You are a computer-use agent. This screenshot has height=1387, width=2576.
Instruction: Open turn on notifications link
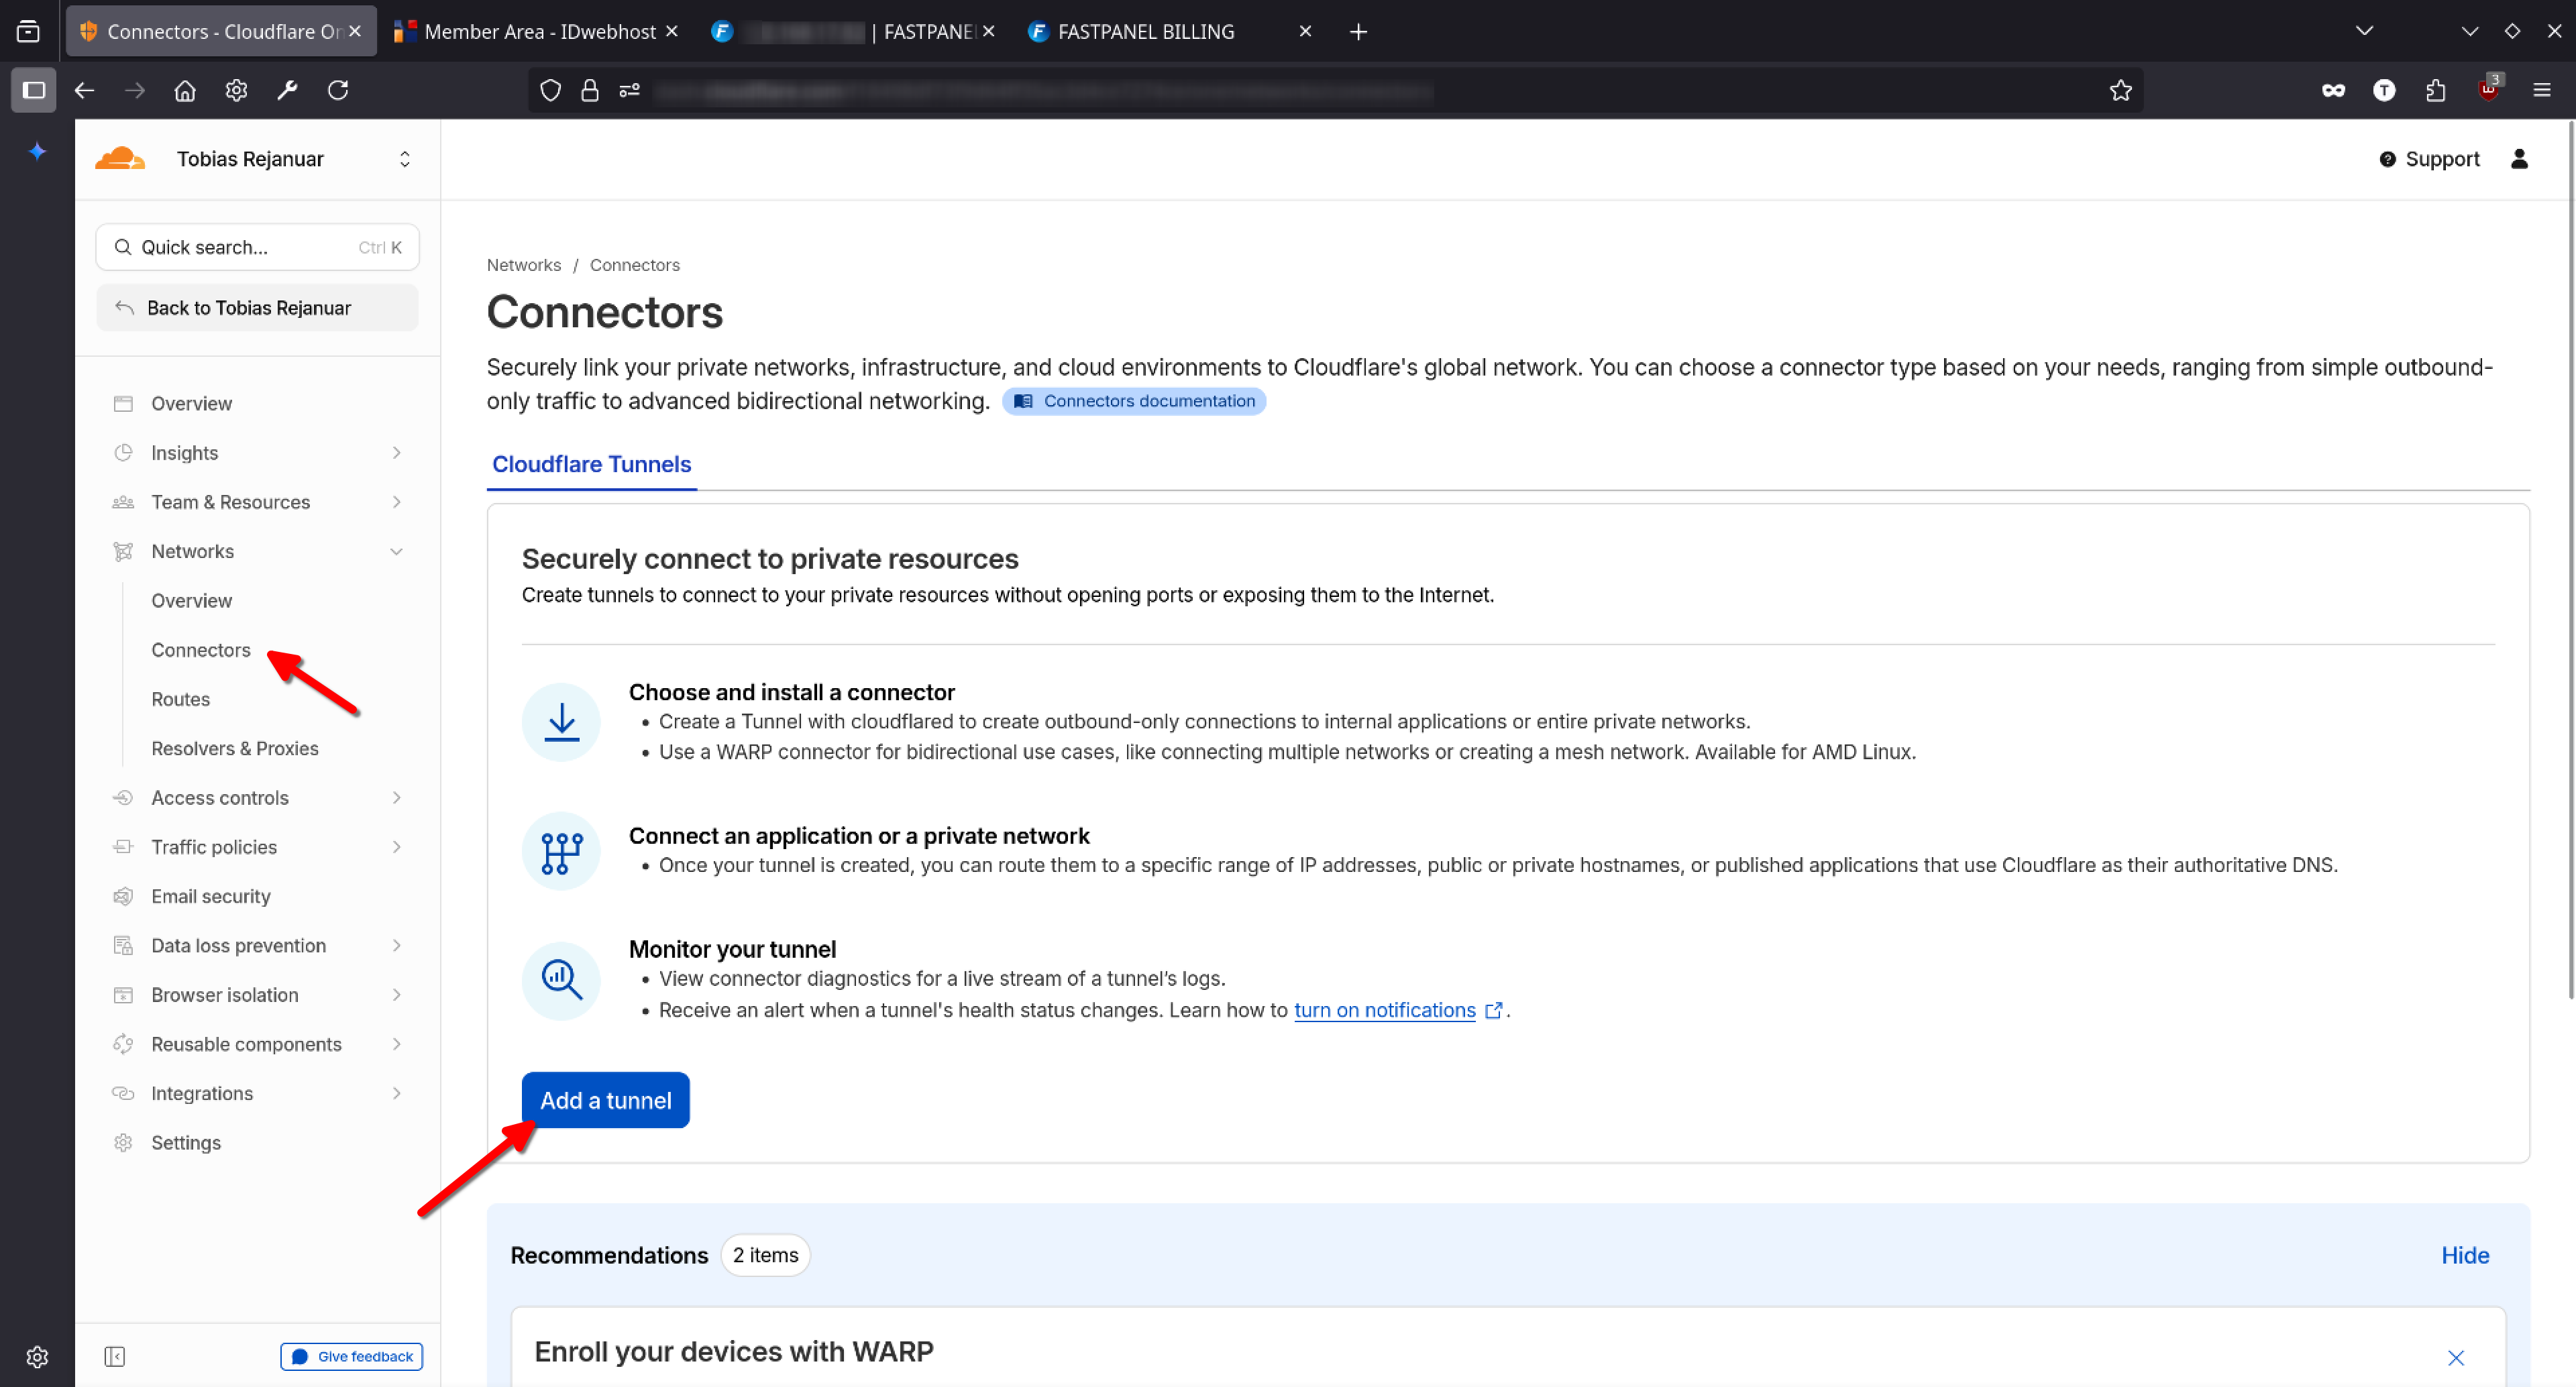pyautogui.click(x=1384, y=1010)
